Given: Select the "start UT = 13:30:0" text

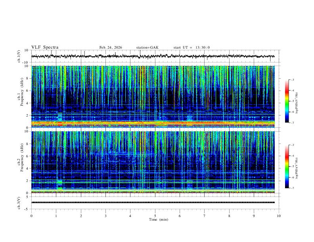Looking at the screenshot, I should coord(191,47).
